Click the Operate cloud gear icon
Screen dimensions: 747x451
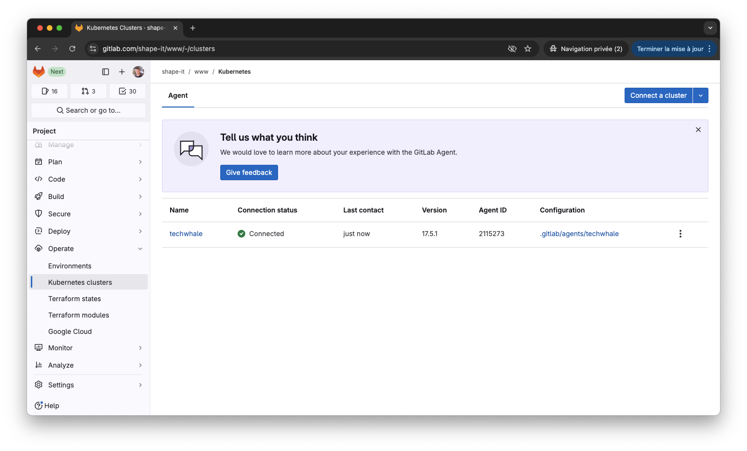(39, 249)
